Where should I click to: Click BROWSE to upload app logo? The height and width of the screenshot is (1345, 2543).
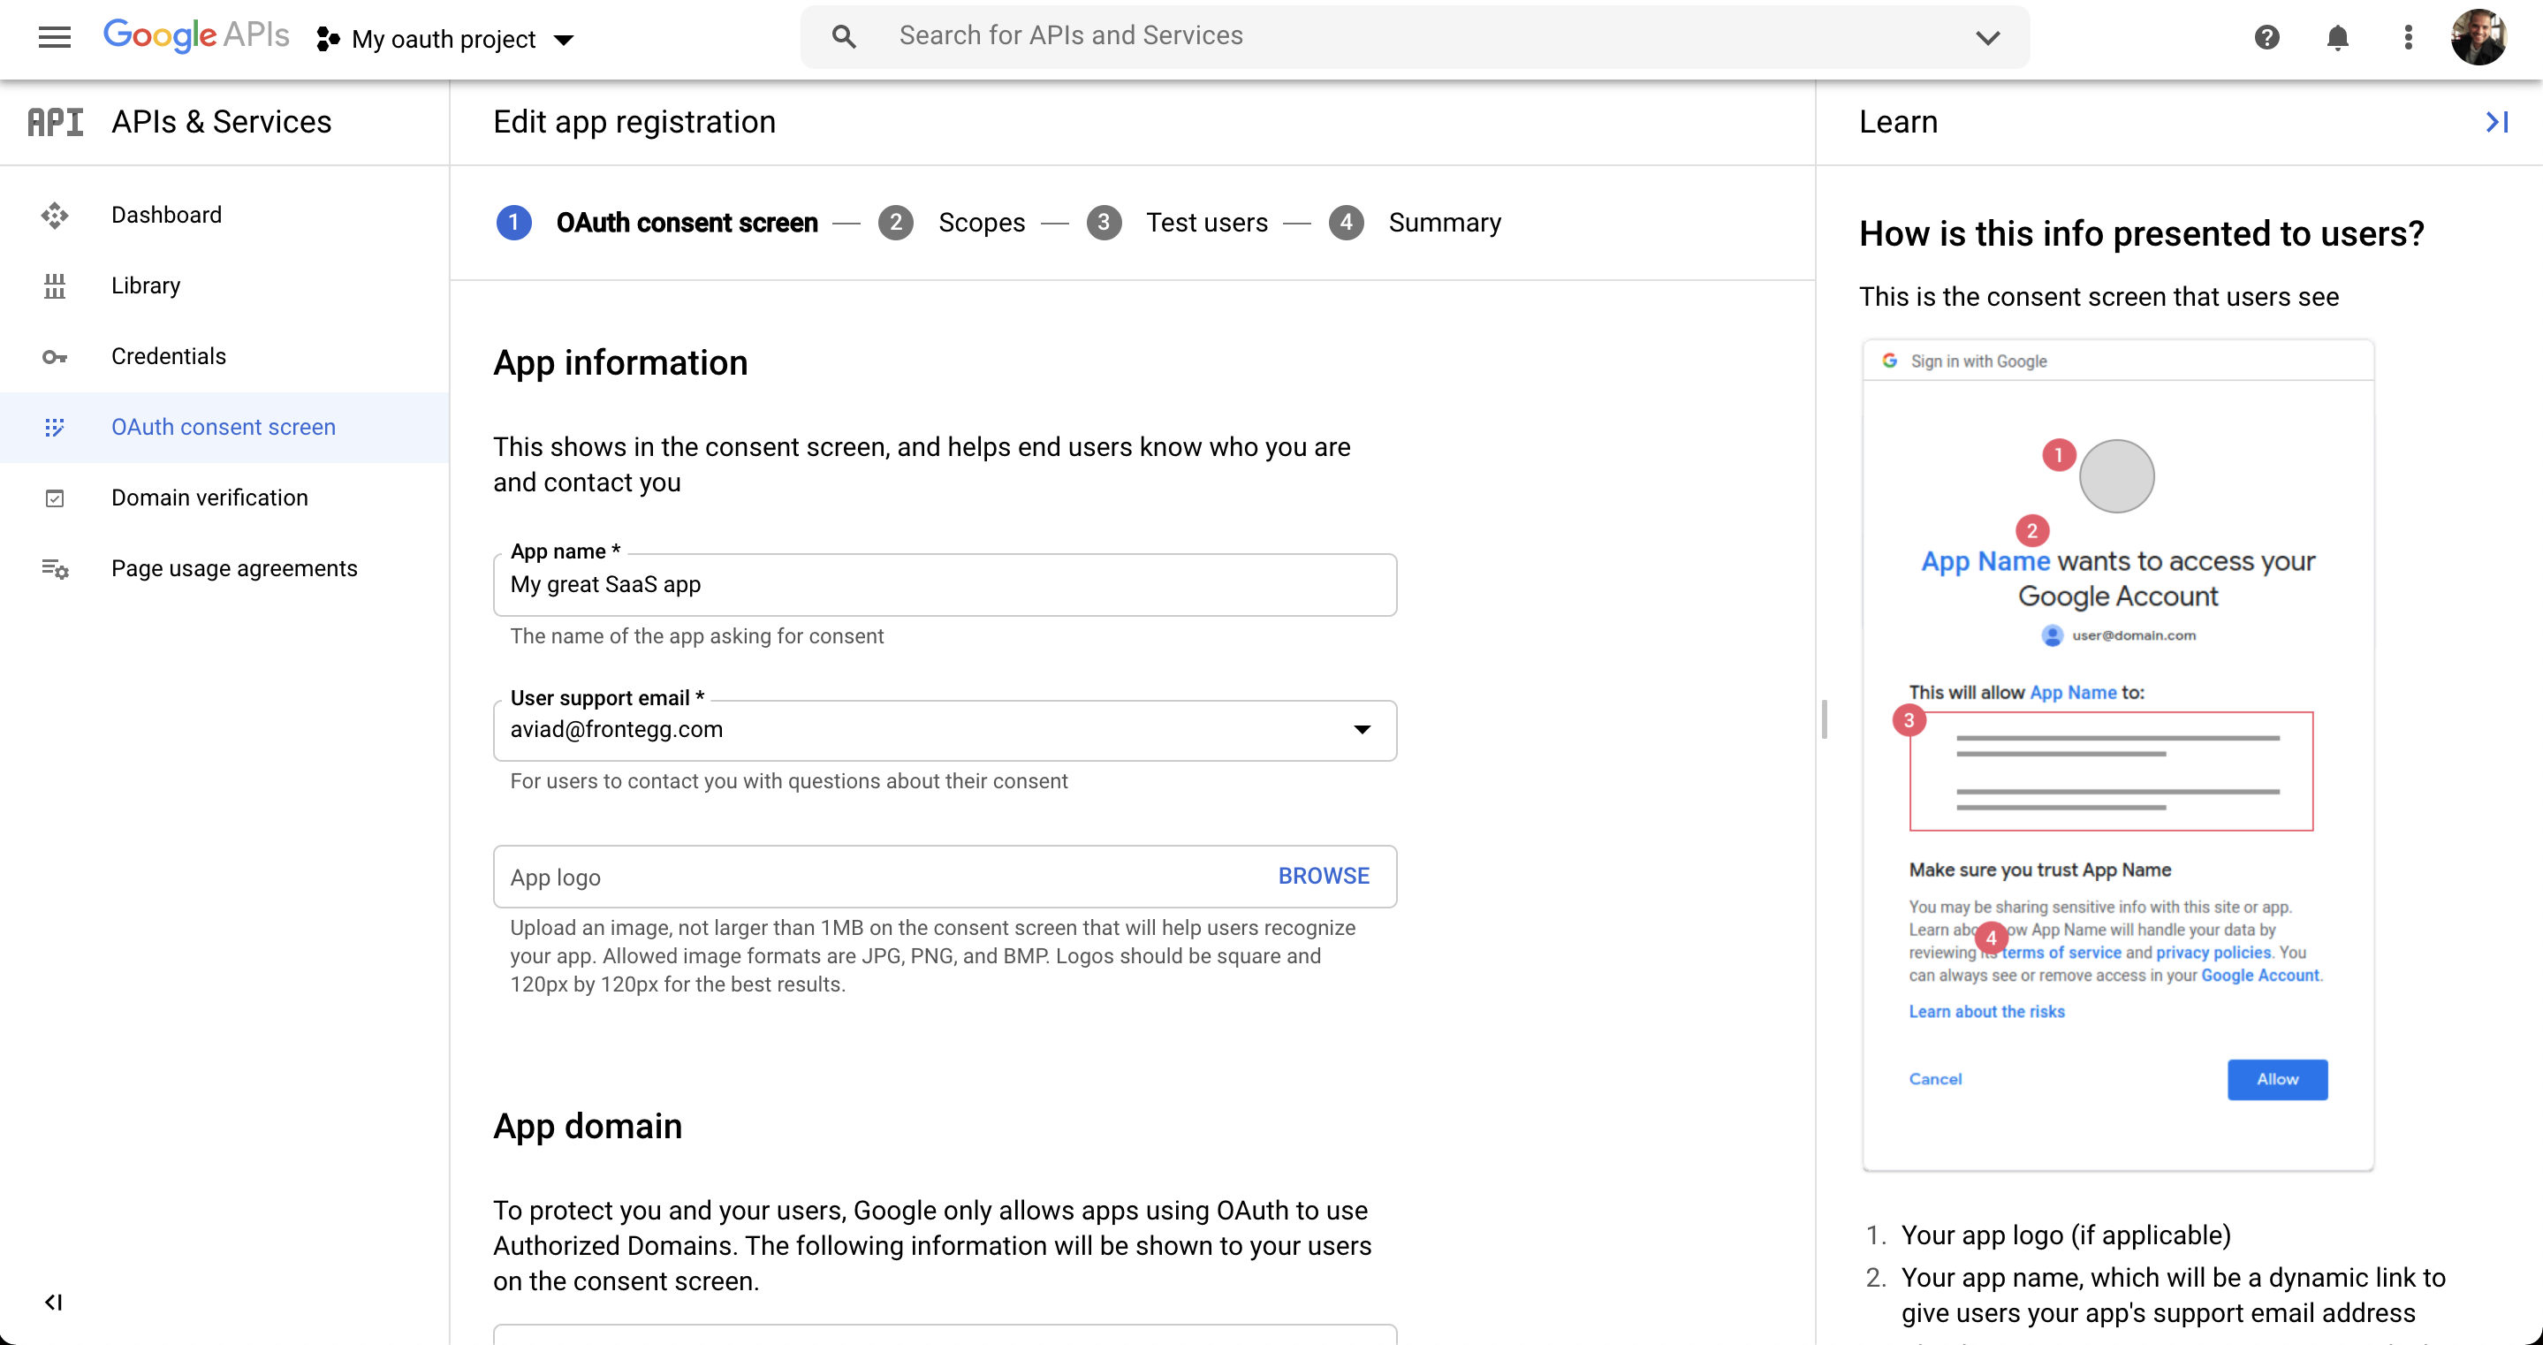(1323, 876)
